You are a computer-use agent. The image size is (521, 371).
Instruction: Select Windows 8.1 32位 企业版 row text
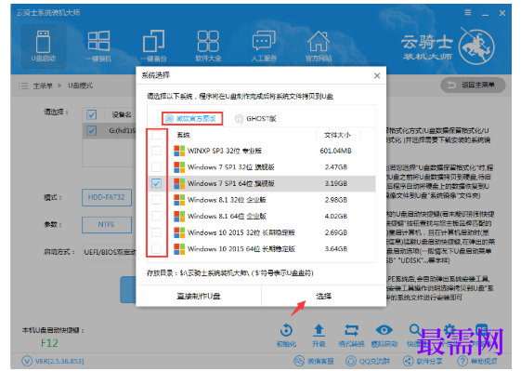(x=227, y=200)
